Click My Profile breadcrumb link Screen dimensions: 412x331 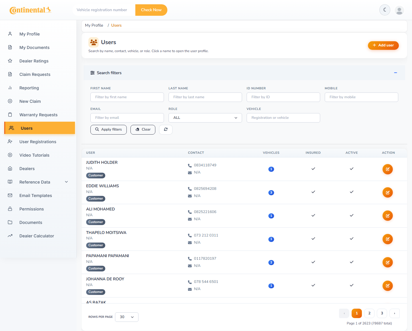94,25
